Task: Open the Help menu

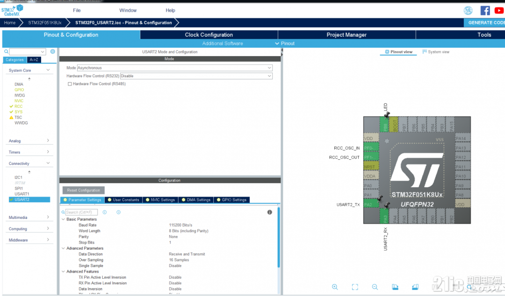Action: [170, 10]
